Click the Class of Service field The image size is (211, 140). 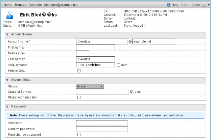click(x=102, y=92)
